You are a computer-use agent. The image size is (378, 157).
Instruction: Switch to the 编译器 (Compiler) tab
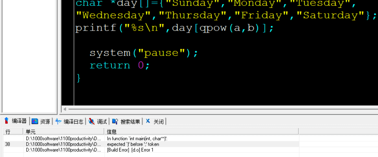pyautogui.click(x=19, y=121)
